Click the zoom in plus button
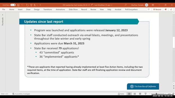 (166, 94)
